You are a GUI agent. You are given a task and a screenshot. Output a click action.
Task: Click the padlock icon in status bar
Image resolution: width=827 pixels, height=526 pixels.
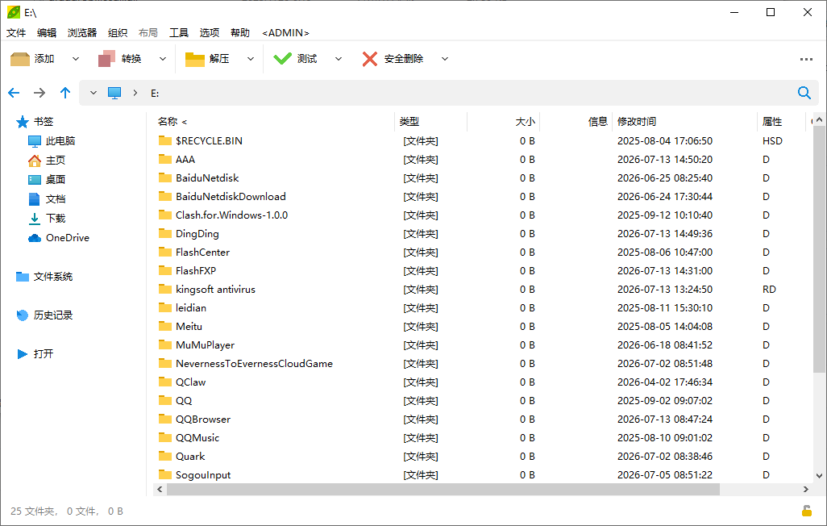coord(806,511)
